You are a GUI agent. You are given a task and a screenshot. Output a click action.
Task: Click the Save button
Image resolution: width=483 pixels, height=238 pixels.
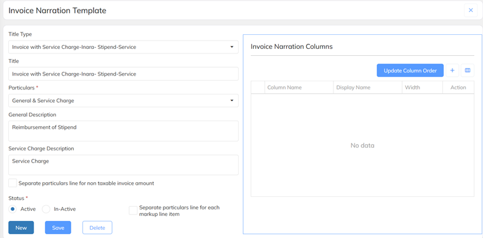pyautogui.click(x=58, y=228)
